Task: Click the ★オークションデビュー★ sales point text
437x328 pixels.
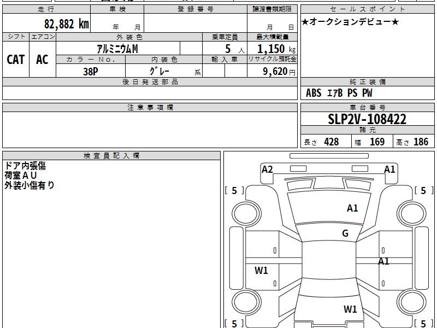Action: (350, 22)
